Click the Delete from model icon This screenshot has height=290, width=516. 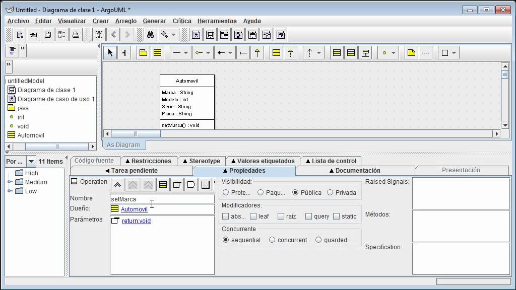click(99, 35)
